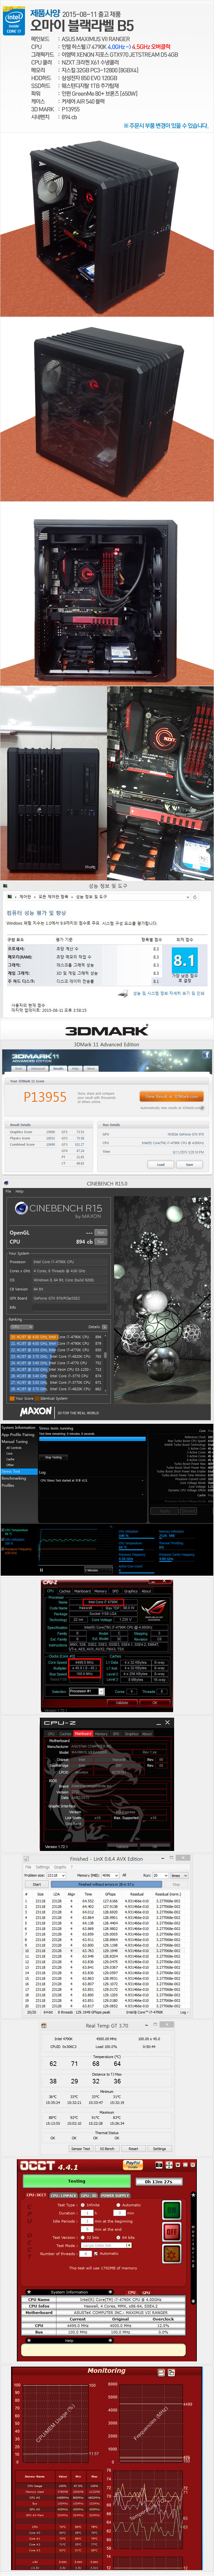
Task: Switch to Caches tab in ROG CPU-Z
Action: (65, 1591)
